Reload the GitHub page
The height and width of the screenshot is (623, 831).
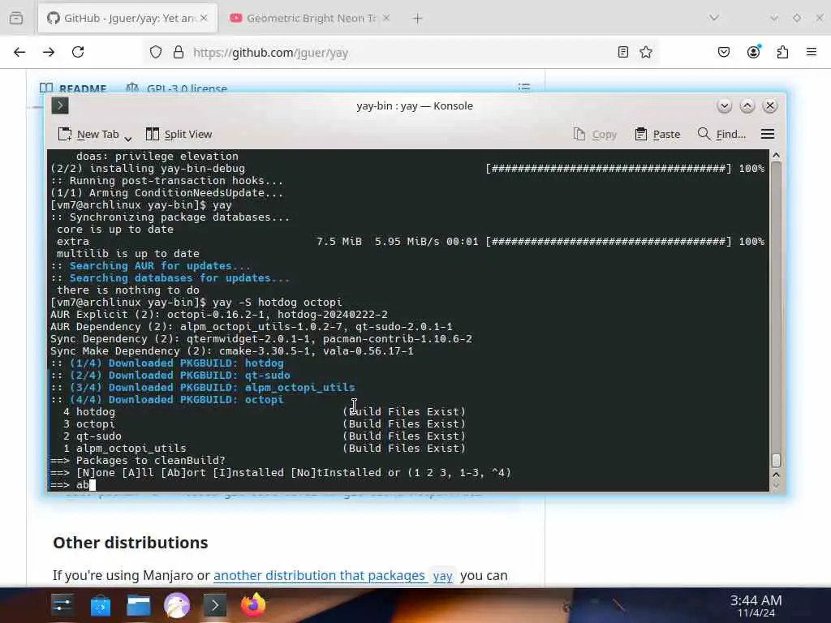pyautogui.click(x=78, y=52)
